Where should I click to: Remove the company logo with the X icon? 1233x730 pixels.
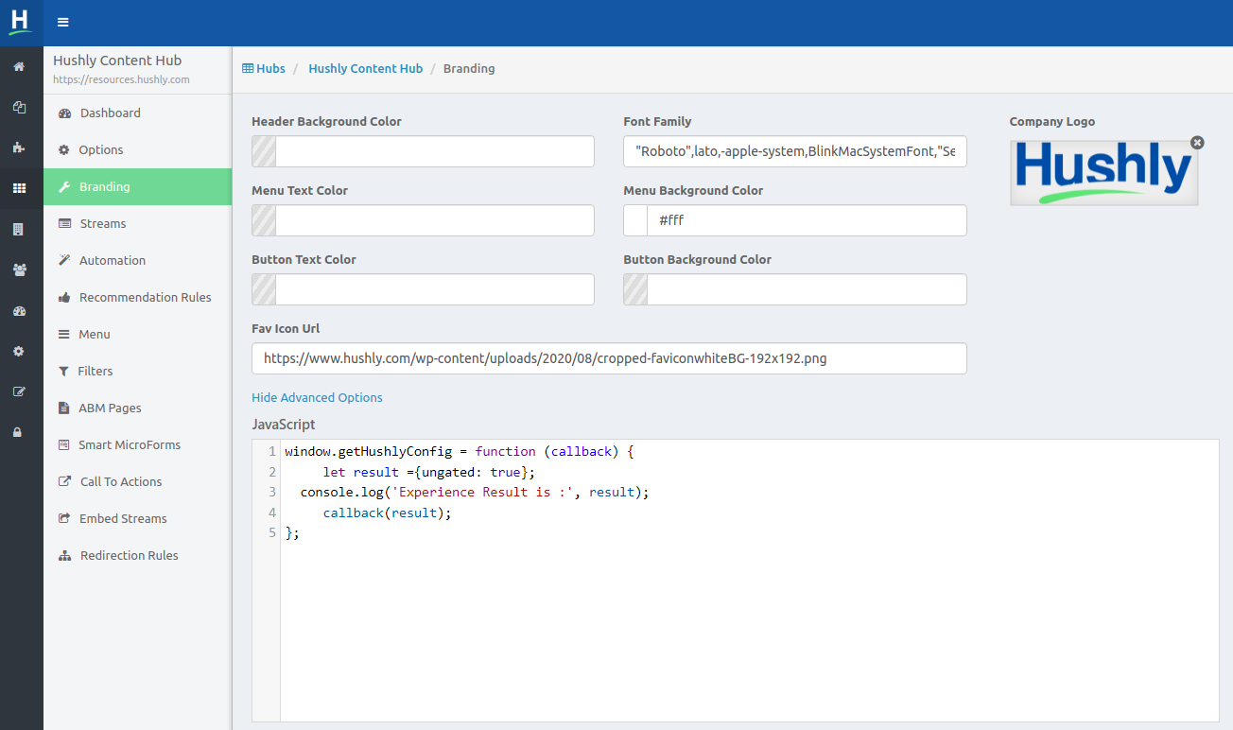point(1197,143)
